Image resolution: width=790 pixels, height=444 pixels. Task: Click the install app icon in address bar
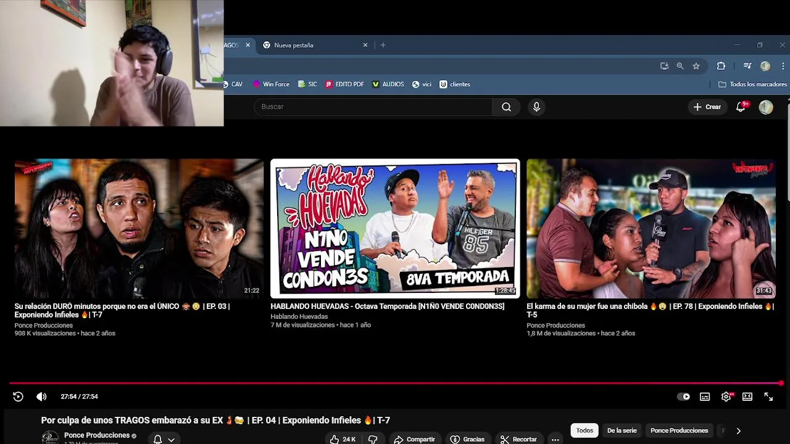(664, 66)
